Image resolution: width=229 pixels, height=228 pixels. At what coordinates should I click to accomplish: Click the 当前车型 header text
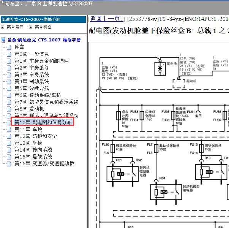pos(46,3)
